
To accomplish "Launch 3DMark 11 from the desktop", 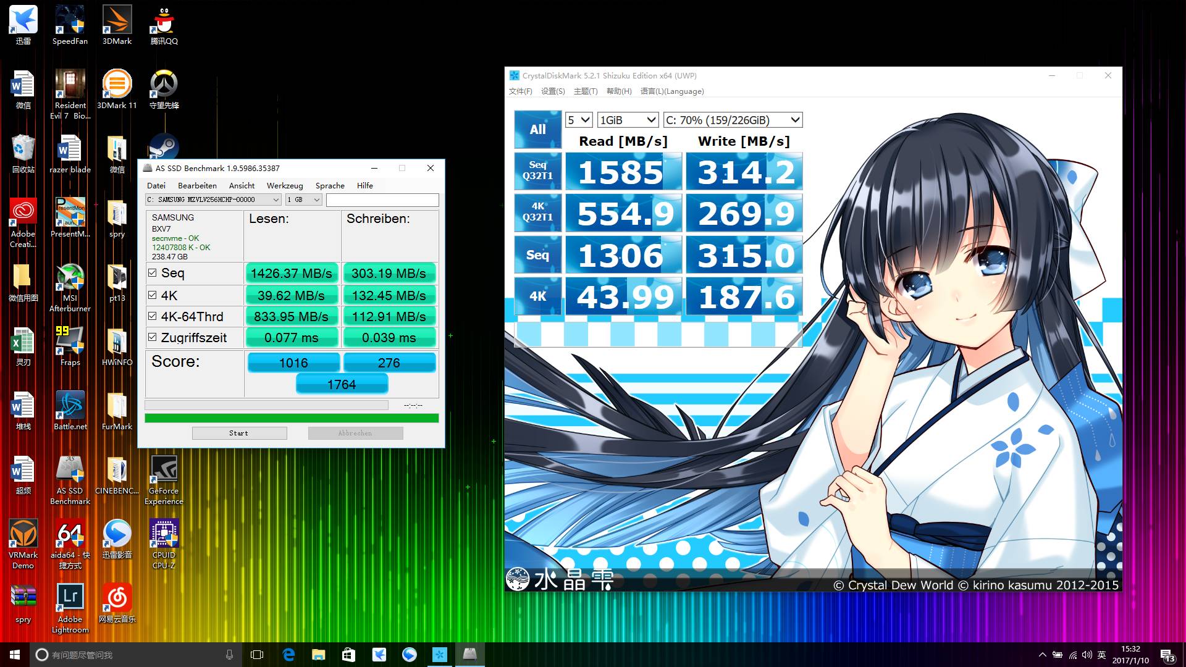I will [x=117, y=83].
